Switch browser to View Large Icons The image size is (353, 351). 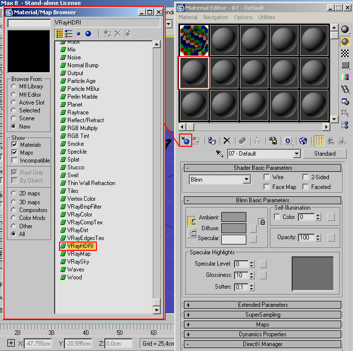pyautogui.click(x=88, y=34)
